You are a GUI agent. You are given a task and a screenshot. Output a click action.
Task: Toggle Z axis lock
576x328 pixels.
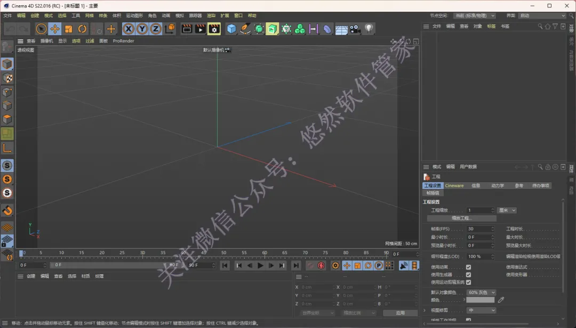[x=156, y=29]
